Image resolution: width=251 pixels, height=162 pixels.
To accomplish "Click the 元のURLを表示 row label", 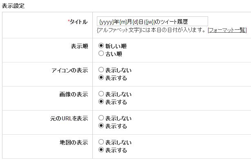I will (69, 118).
